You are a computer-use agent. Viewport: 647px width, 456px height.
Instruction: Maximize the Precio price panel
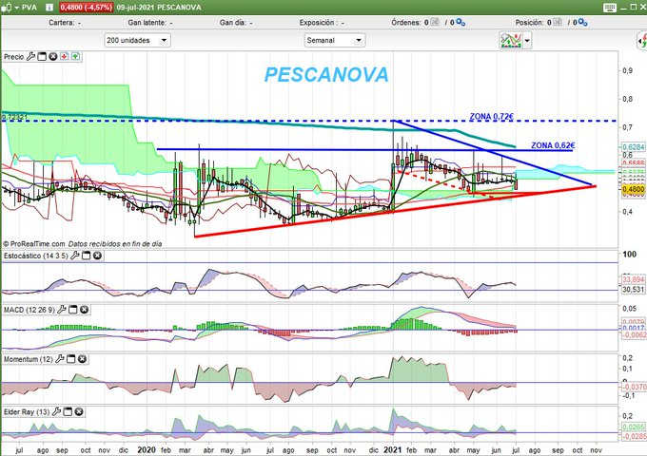pyautogui.click(x=42, y=56)
